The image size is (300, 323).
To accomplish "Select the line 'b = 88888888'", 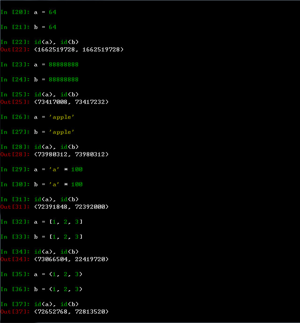I will coord(56,80).
